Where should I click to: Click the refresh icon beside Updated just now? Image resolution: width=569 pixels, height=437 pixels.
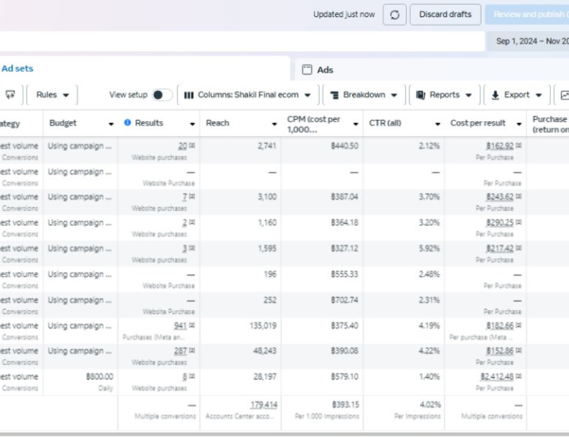394,15
